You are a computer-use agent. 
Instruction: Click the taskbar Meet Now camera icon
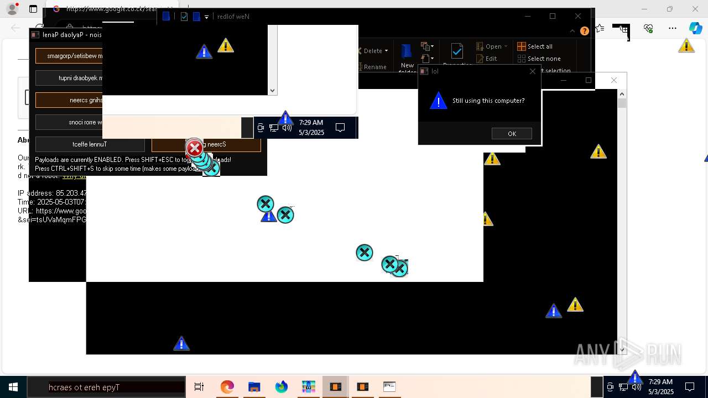610,387
